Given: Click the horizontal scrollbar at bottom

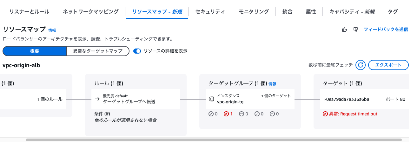Looking at the screenshot, I should [214, 140].
